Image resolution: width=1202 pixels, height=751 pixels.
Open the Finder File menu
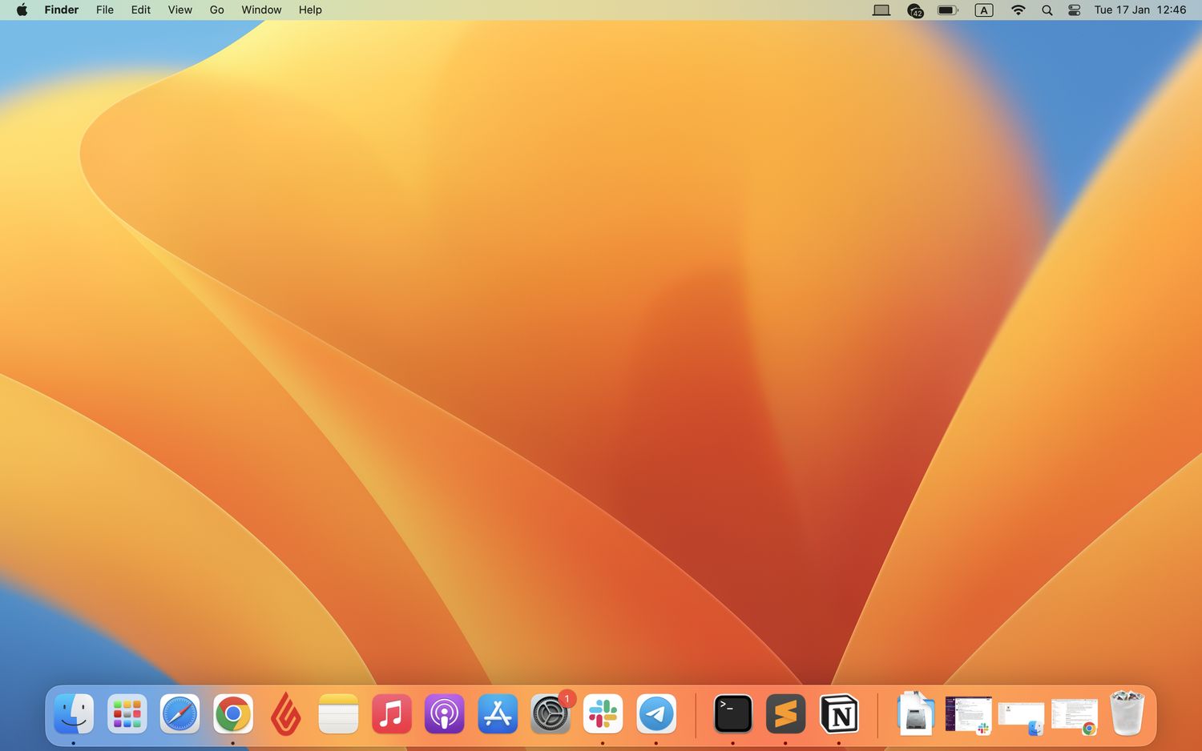point(104,10)
